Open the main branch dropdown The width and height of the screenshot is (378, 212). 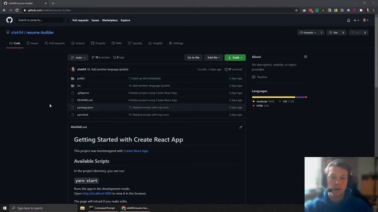click(78, 58)
